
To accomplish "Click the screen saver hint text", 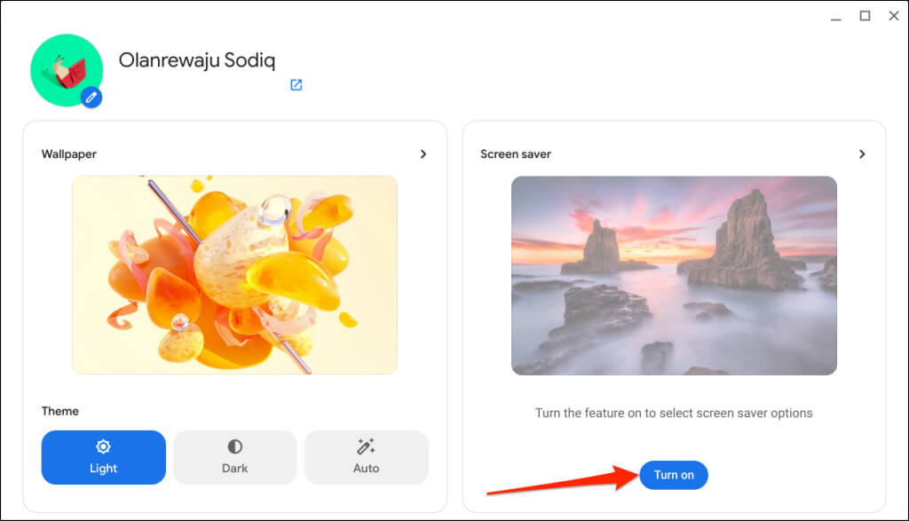I will point(674,413).
